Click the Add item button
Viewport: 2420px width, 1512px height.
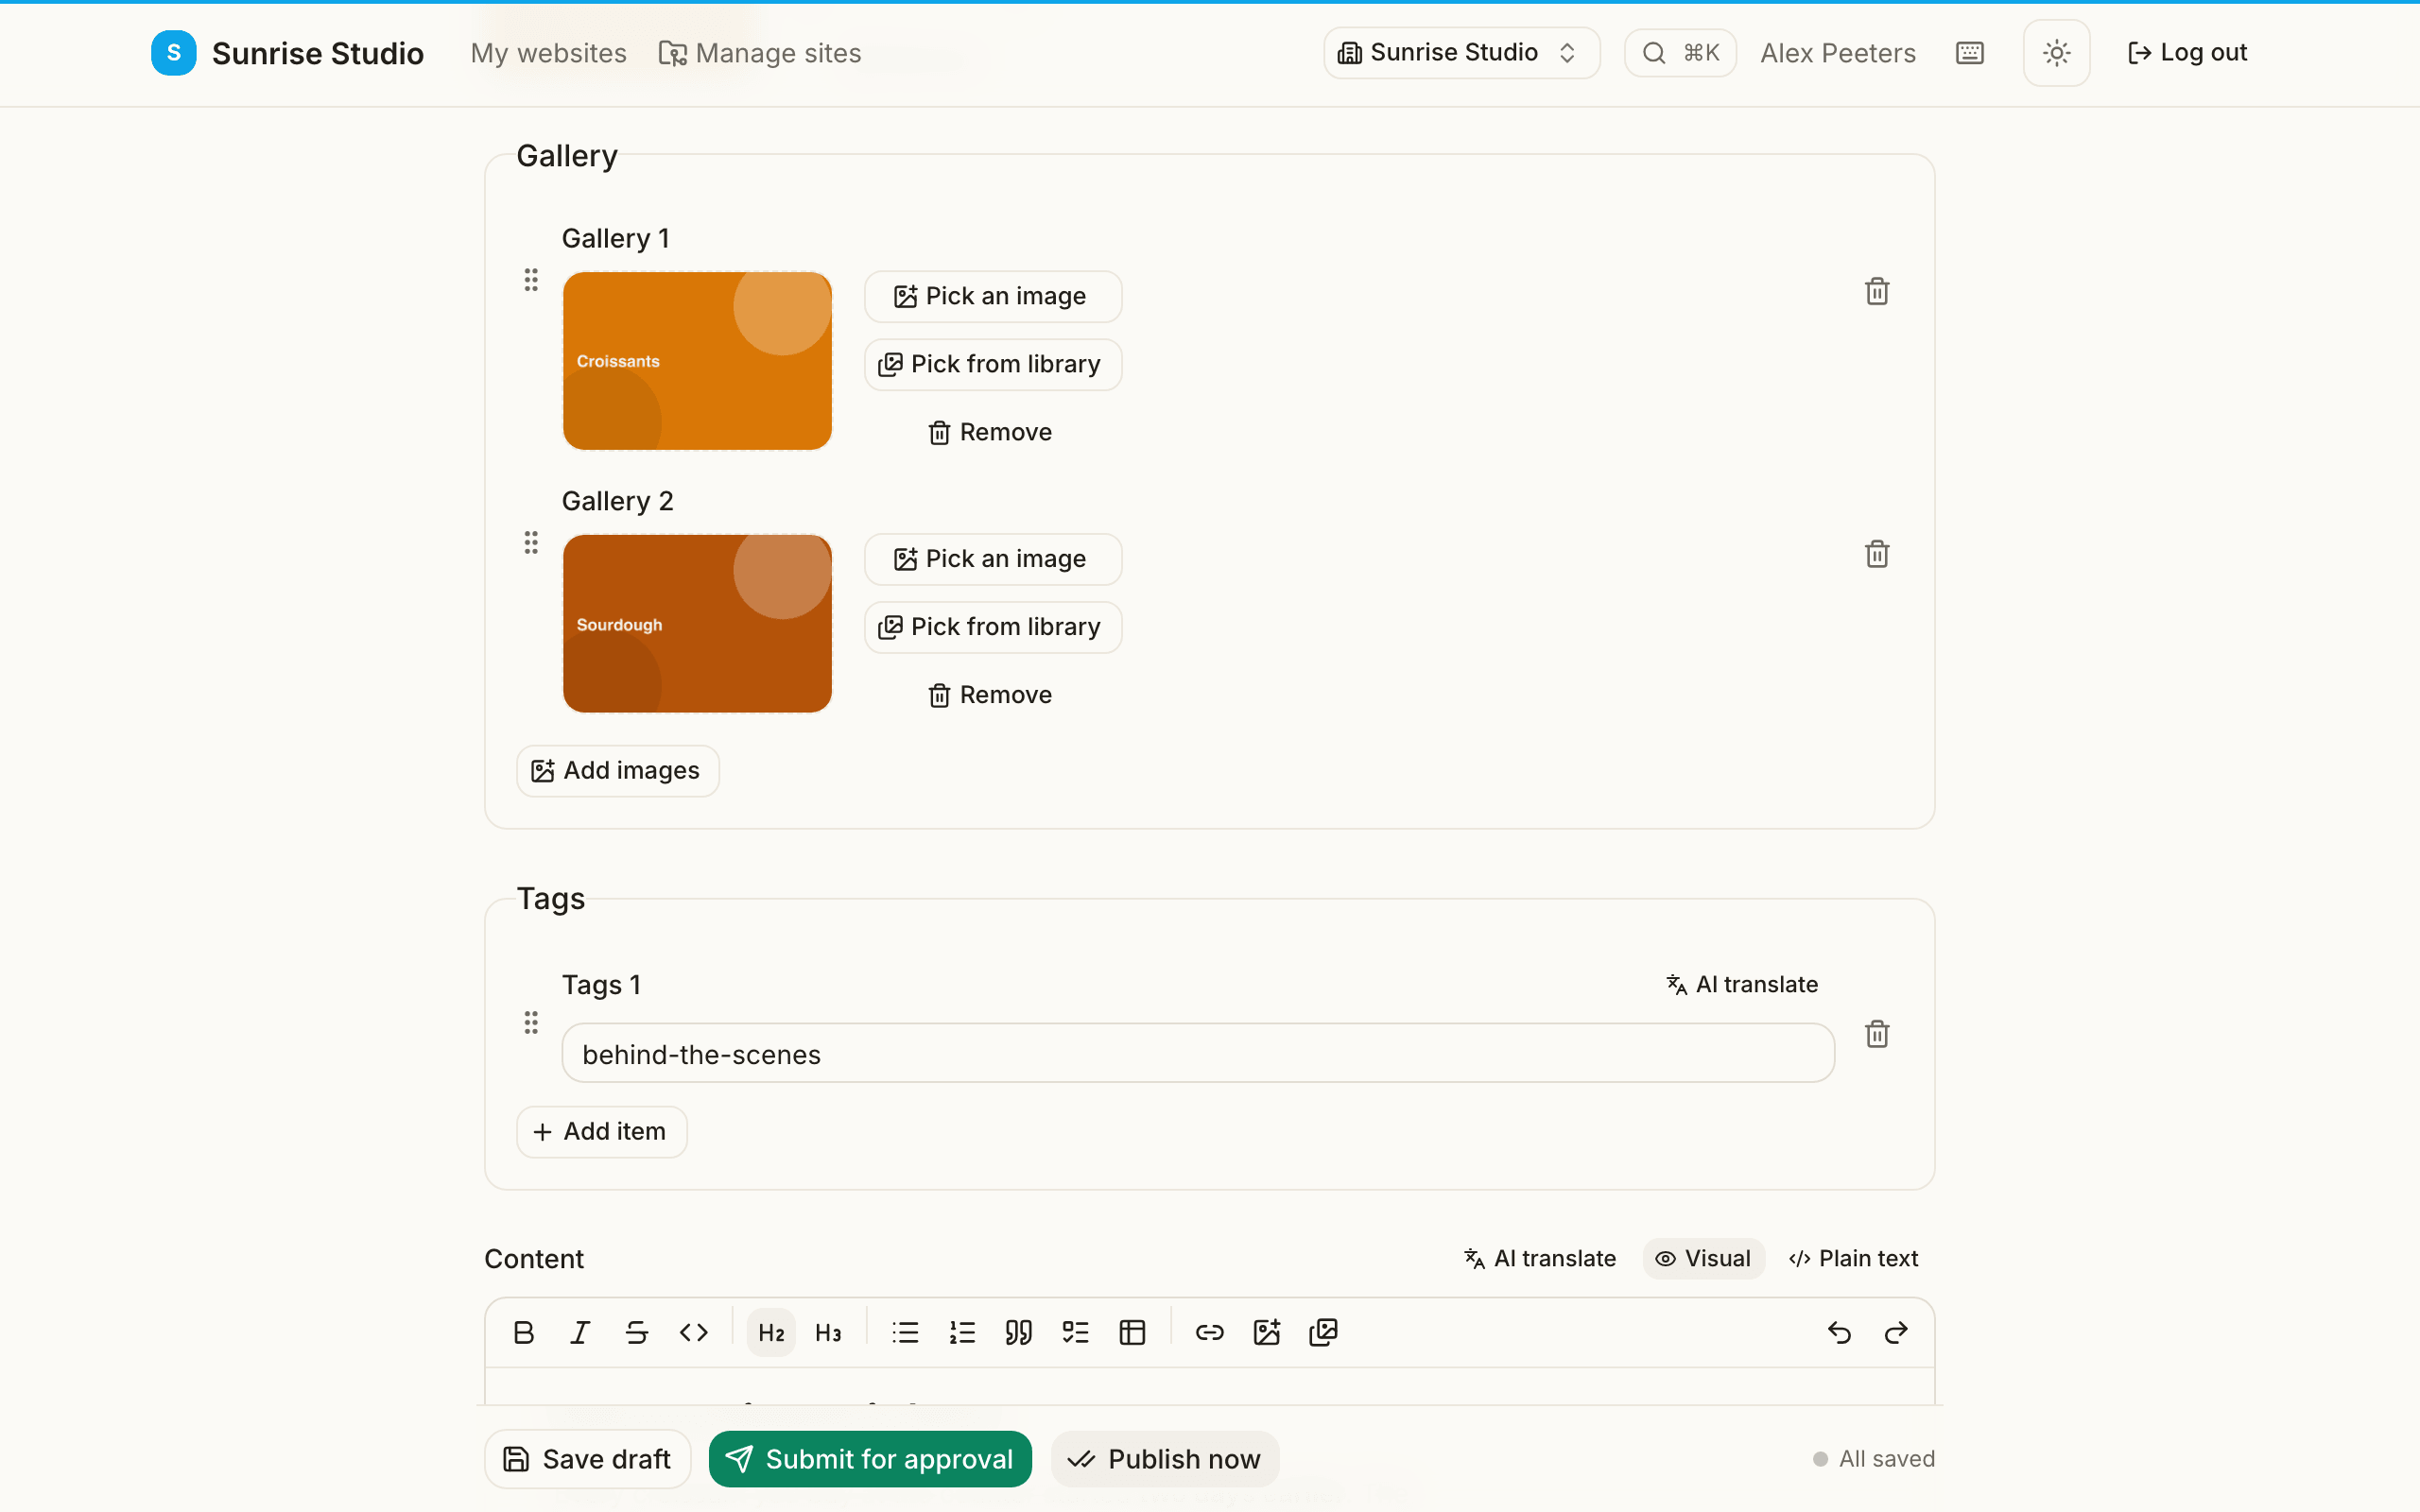(601, 1131)
